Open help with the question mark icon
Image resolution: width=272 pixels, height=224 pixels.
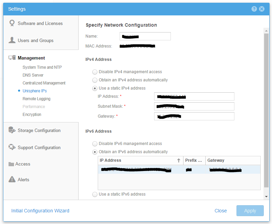tap(254, 9)
